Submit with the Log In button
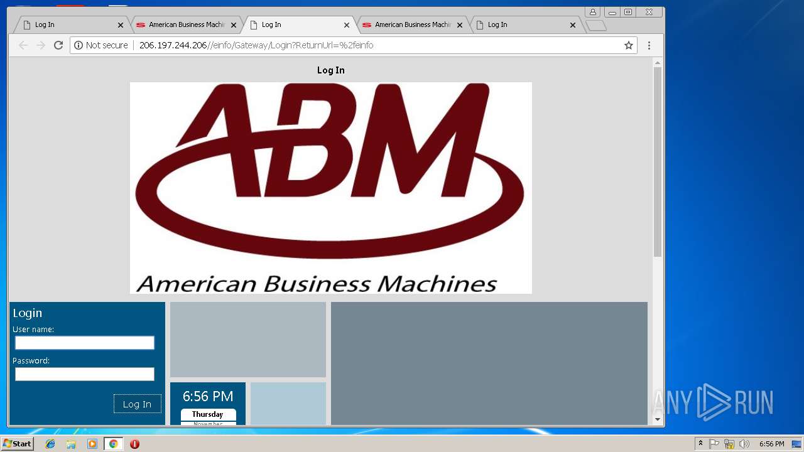Image resolution: width=804 pixels, height=452 pixels. pos(137,404)
